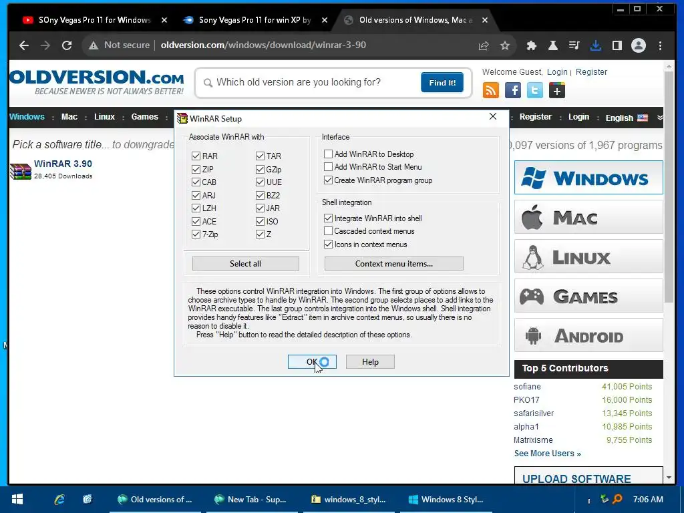Toggle Icons in context menus
Viewport: 684px width, 513px height.
pos(328,244)
